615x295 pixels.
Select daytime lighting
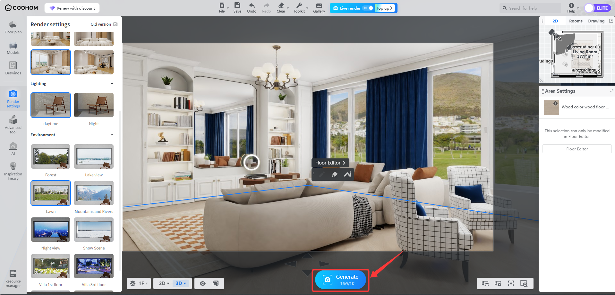coord(51,105)
